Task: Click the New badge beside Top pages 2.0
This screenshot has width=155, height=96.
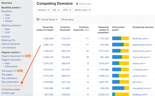Action: click(20, 71)
